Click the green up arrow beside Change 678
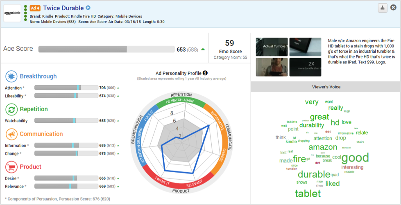Image resolution: width=401 pixels, height=205 pixels. [x=118, y=153]
